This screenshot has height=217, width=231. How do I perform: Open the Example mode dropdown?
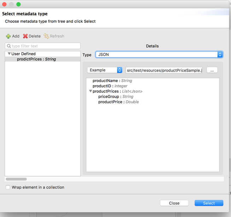(x=105, y=70)
